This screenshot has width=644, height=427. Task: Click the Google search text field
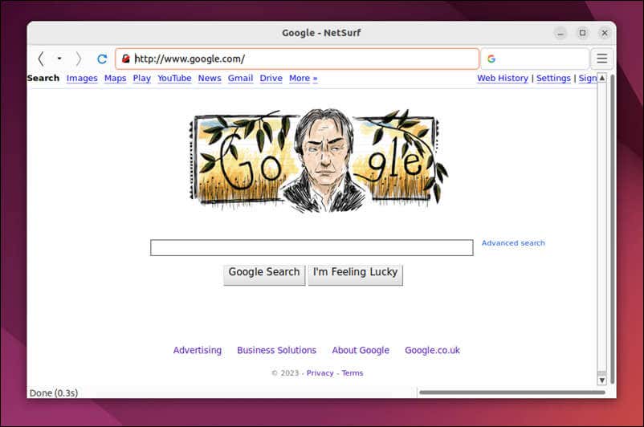pos(312,247)
